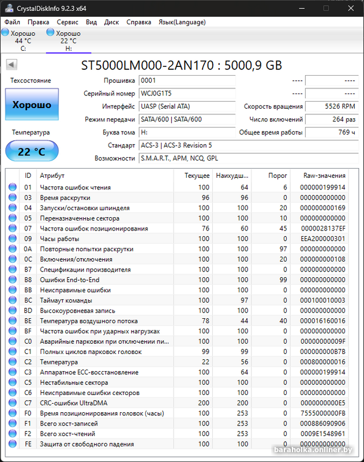Open the Сервис menu
The height and width of the screenshot is (462, 364).
[x=67, y=22]
